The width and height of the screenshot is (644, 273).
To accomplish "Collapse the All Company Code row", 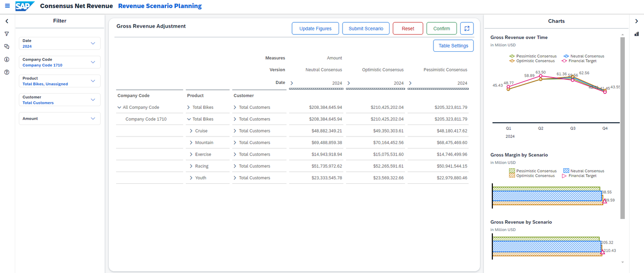I will click(x=119, y=108).
